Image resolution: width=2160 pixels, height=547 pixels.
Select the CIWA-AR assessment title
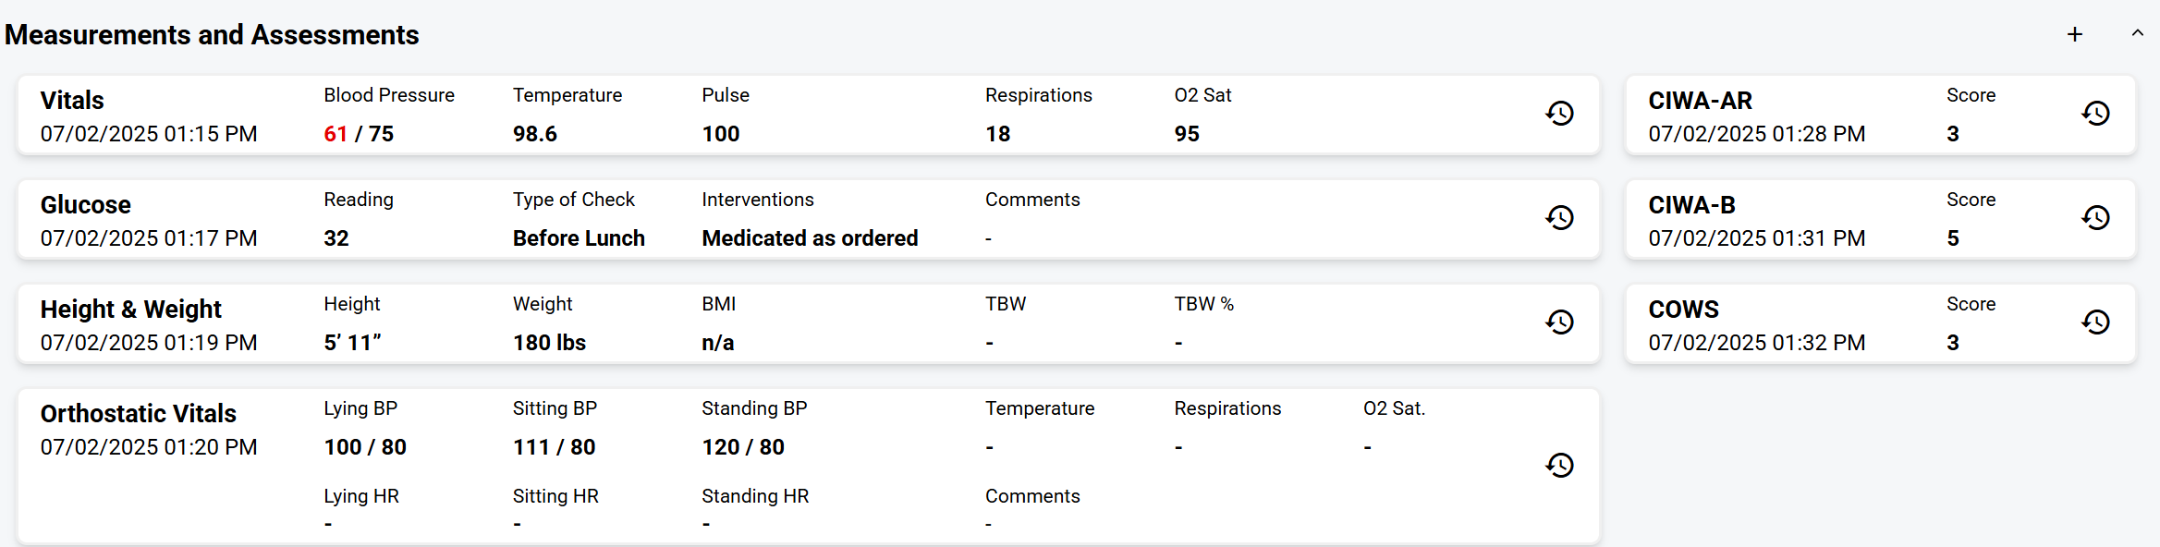[x=1700, y=100]
